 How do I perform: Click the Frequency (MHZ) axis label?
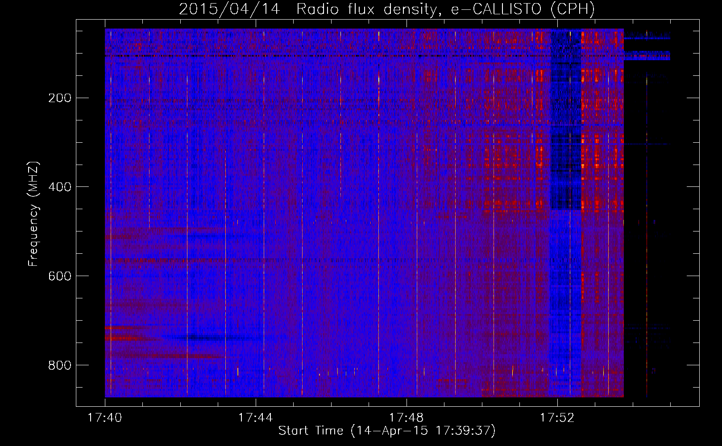coord(33,214)
